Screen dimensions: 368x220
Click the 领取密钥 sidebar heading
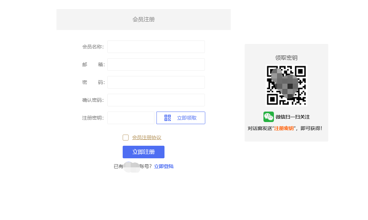point(286,58)
